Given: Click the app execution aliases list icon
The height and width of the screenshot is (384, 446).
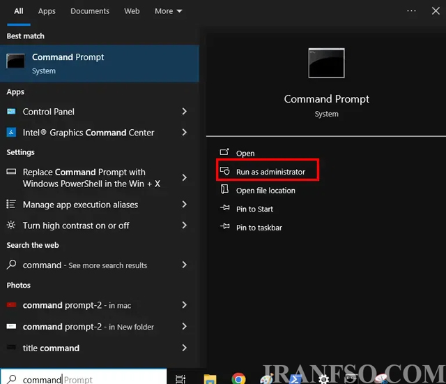Looking at the screenshot, I should [x=11, y=205].
